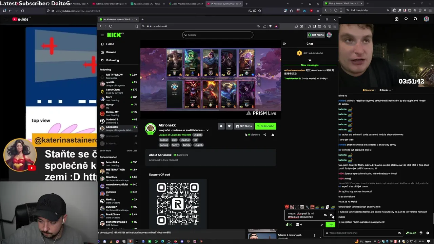Image resolution: width=434 pixels, height=244 pixels.
Task: Click the Gift Subs button
Action: point(244,126)
